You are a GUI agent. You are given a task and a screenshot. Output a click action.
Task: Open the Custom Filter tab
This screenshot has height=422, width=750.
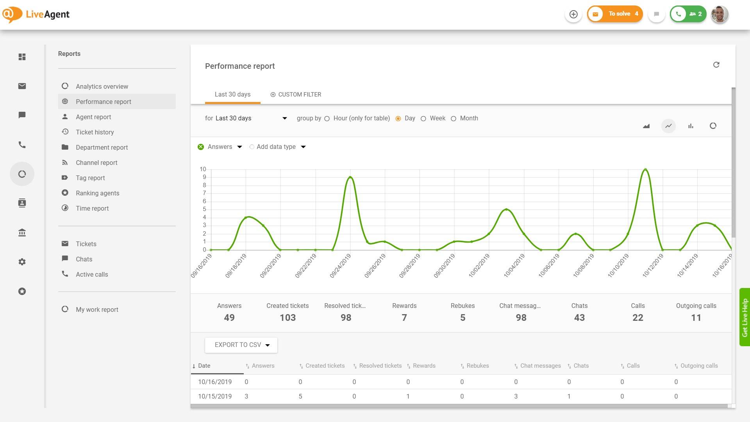pos(296,95)
